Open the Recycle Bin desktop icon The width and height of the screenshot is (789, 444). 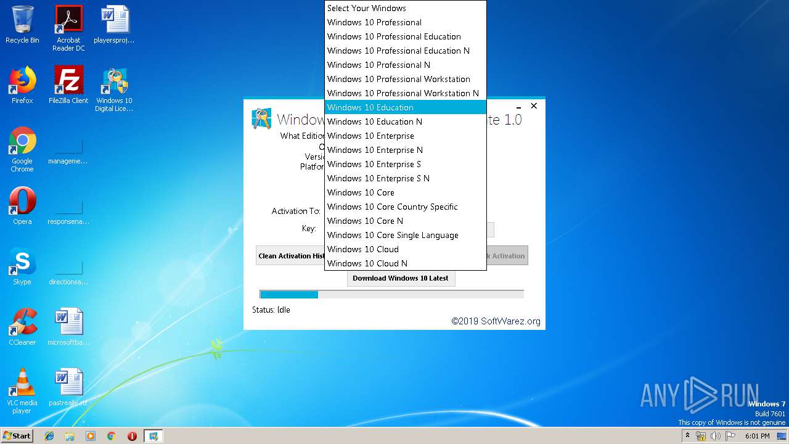22,25
